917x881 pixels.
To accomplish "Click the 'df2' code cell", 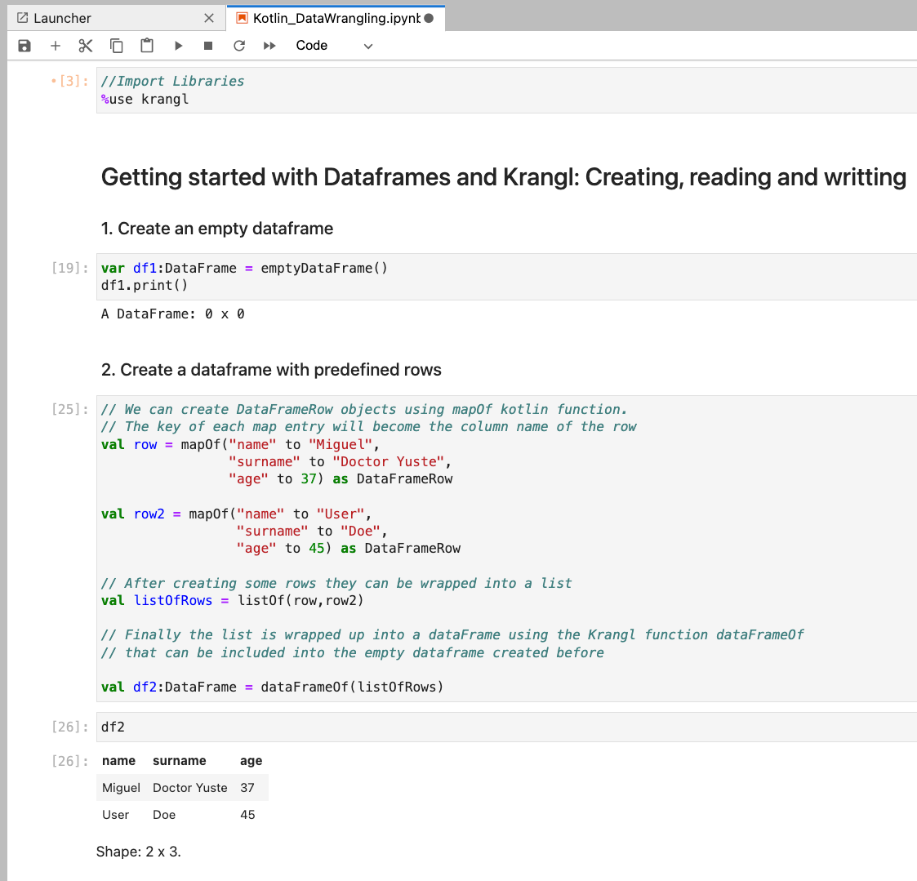I will point(506,727).
